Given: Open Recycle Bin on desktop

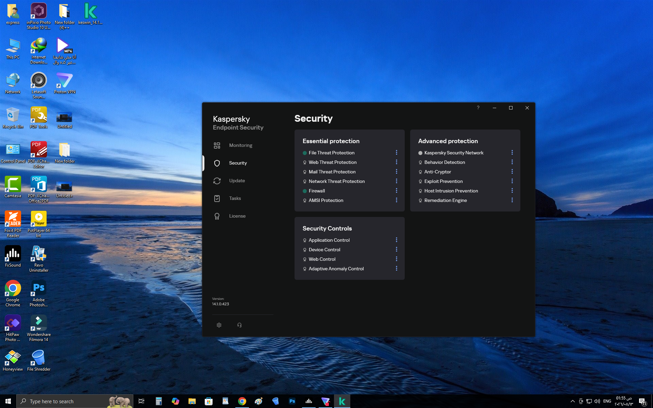Looking at the screenshot, I should pos(13,118).
